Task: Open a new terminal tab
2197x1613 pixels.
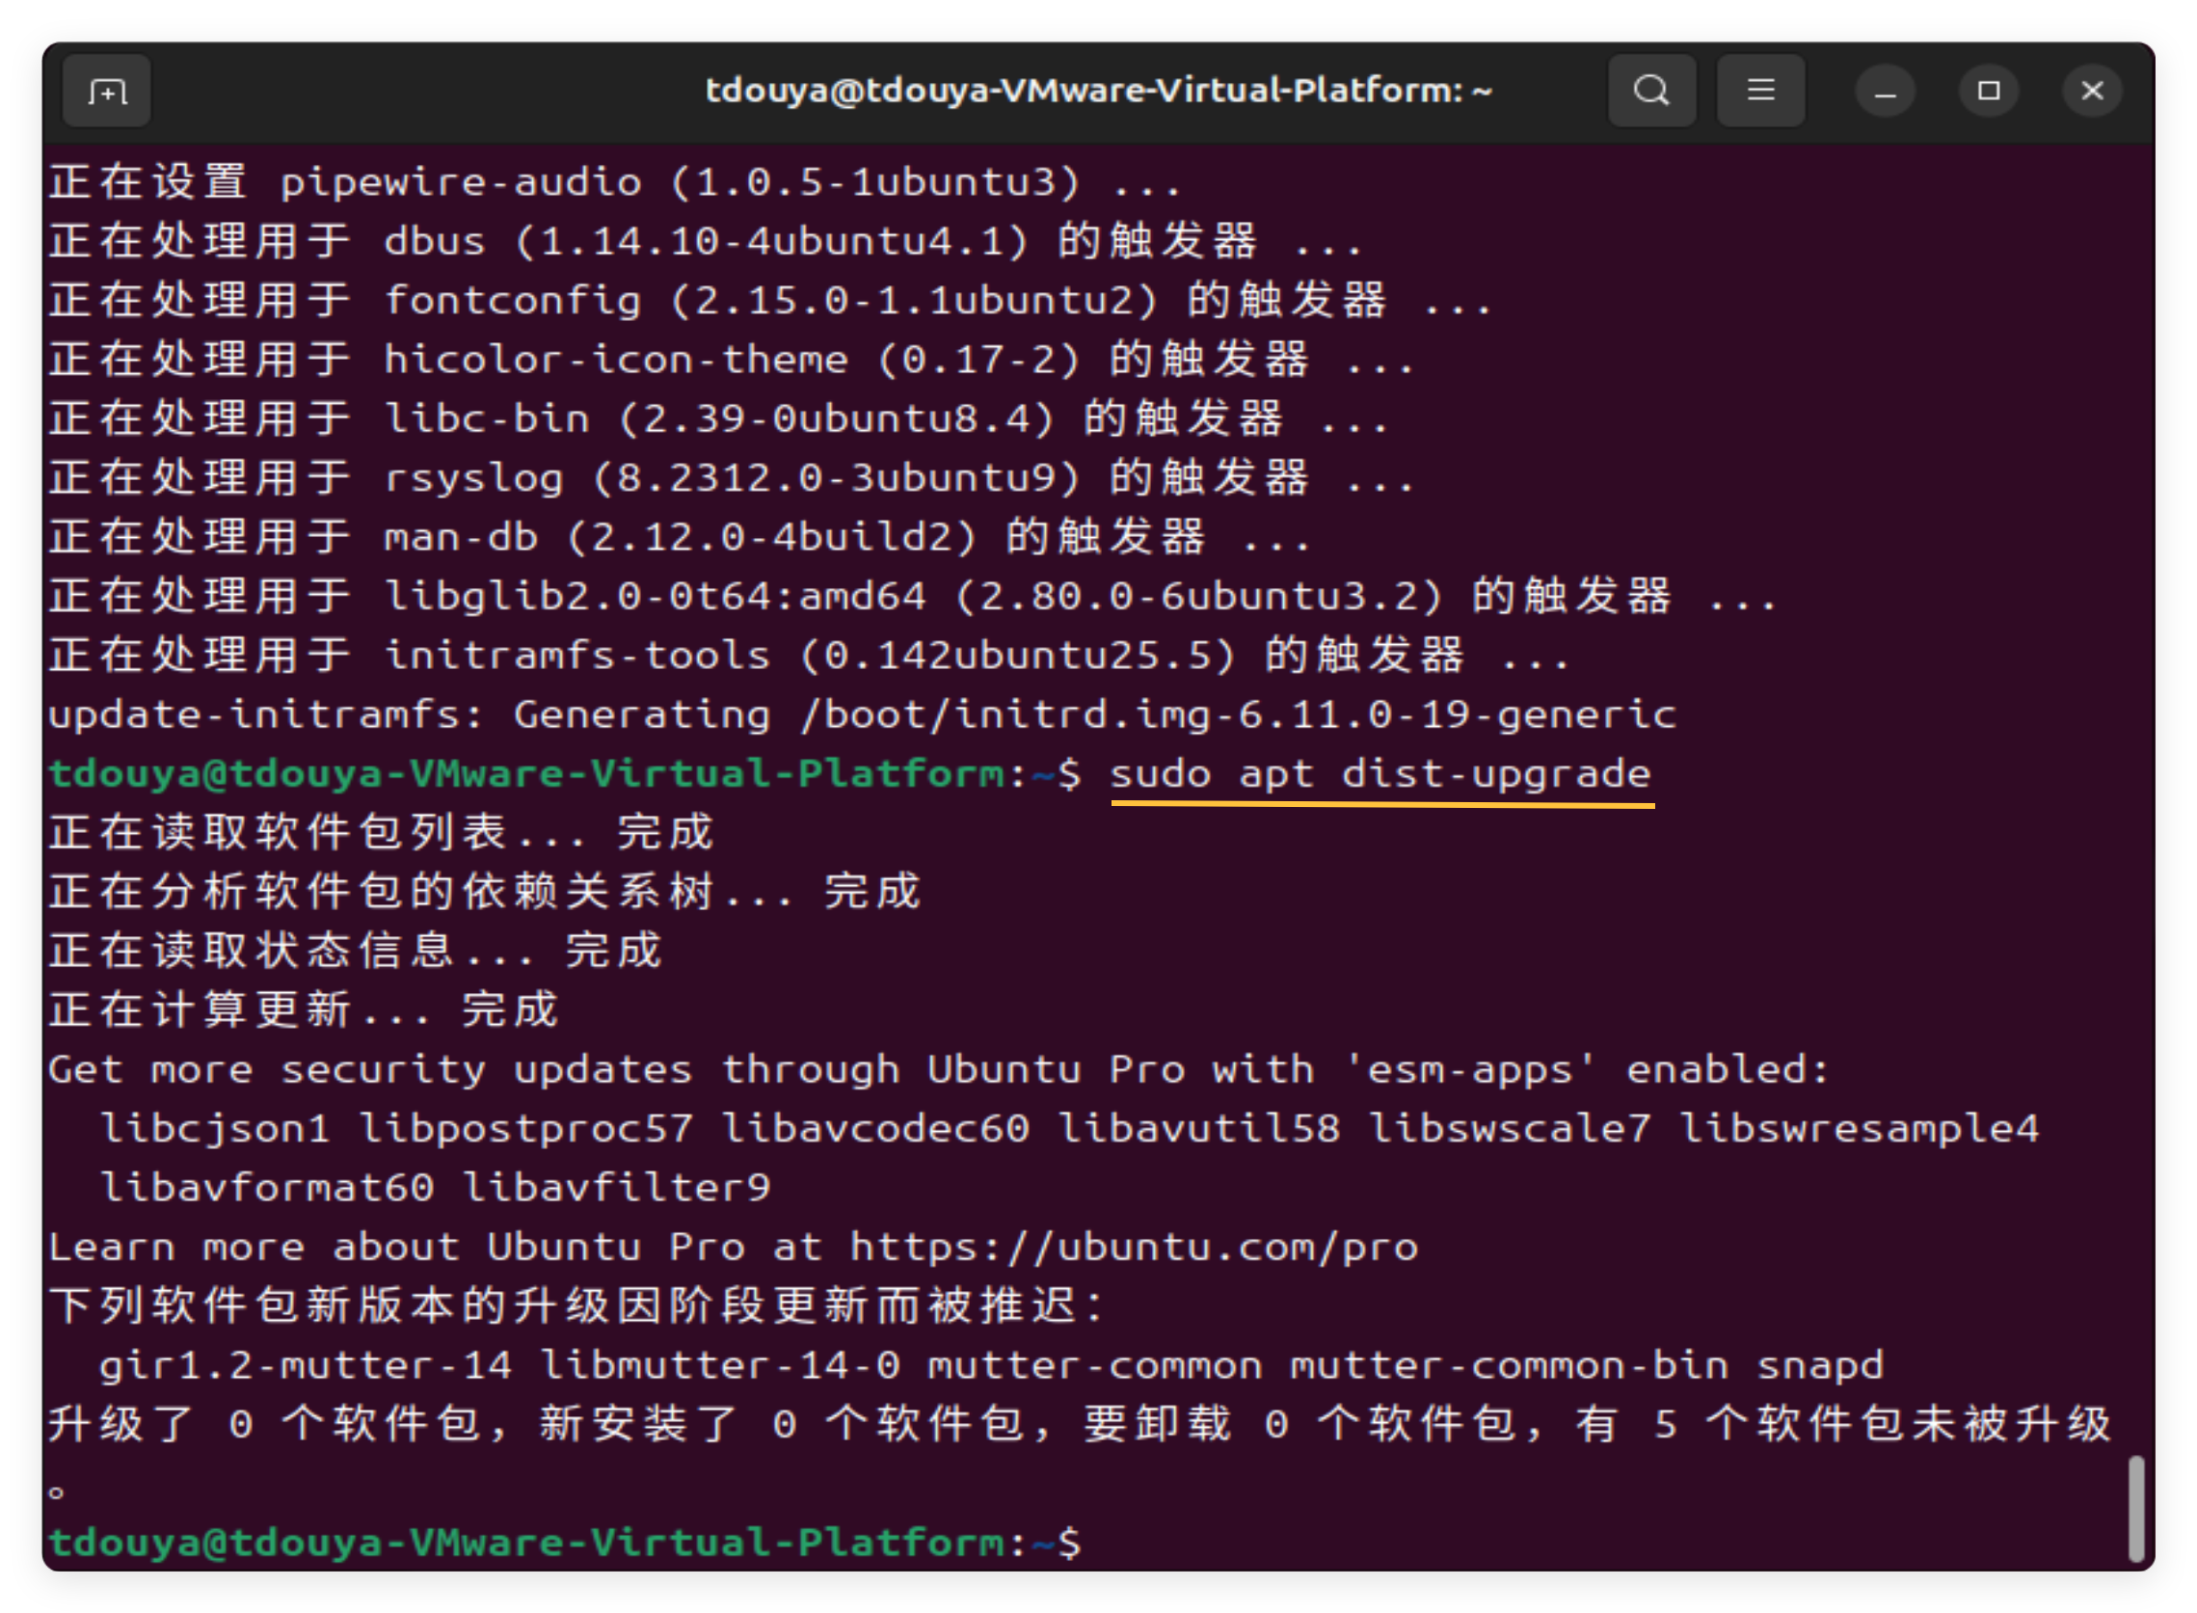Action: click(106, 92)
